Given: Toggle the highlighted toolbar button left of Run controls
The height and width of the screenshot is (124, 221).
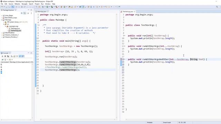Looking at the screenshot, I should pos(12,7).
